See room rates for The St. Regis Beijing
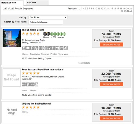This screenshot has height=124, width=134. pyautogui.click(x=111, y=44)
